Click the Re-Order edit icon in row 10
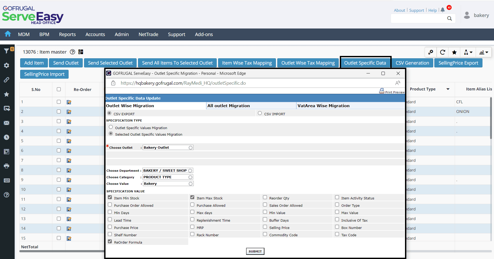494x259 pixels. coord(69,189)
